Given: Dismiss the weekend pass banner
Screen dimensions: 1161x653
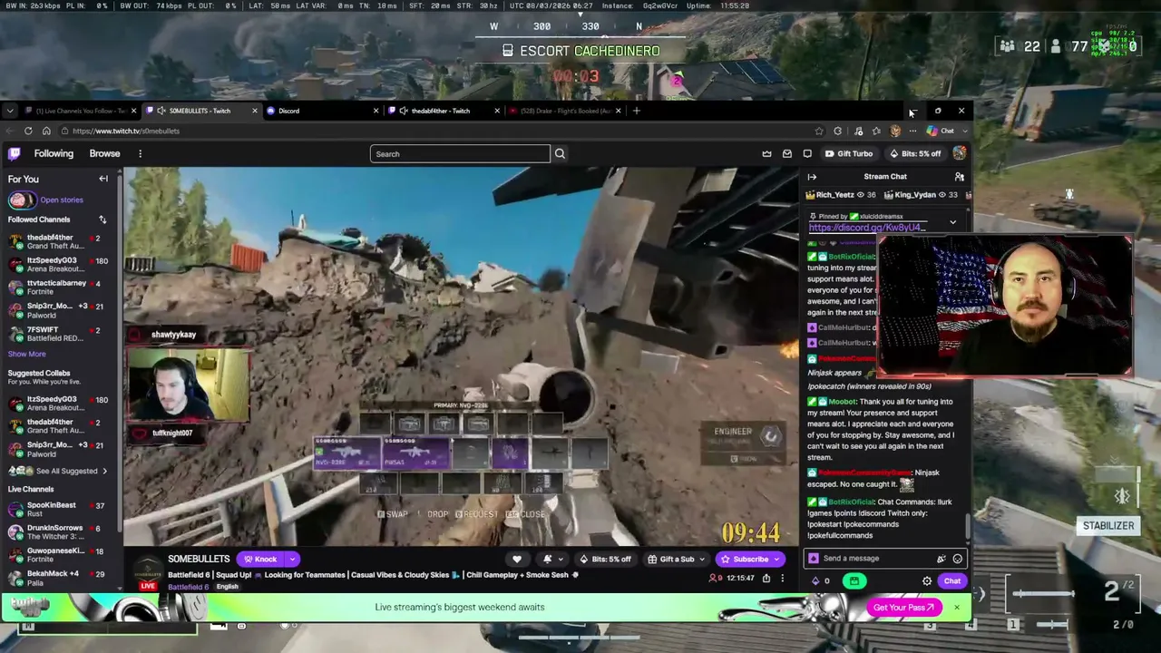Looking at the screenshot, I should coord(956,608).
